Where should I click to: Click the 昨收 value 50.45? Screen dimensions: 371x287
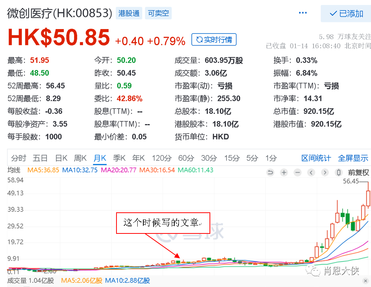pyautogui.click(x=126, y=73)
